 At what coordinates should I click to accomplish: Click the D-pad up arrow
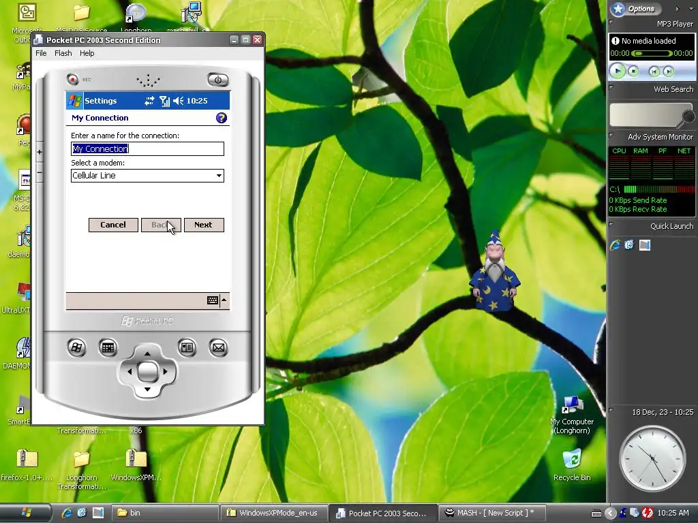(147, 353)
